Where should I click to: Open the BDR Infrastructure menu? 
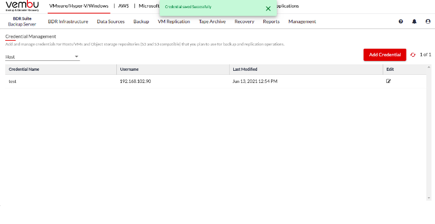pos(68,21)
